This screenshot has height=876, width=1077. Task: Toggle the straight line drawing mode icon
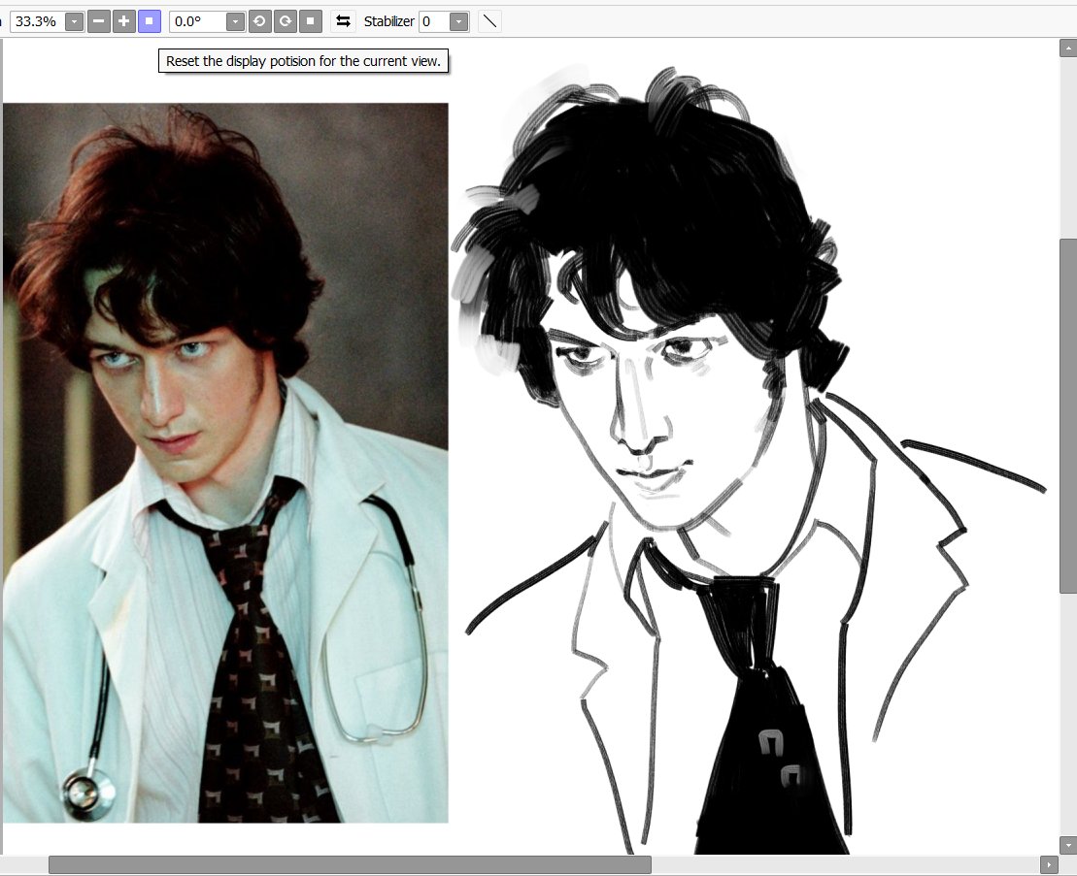pyautogui.click(x=489, y=21)
